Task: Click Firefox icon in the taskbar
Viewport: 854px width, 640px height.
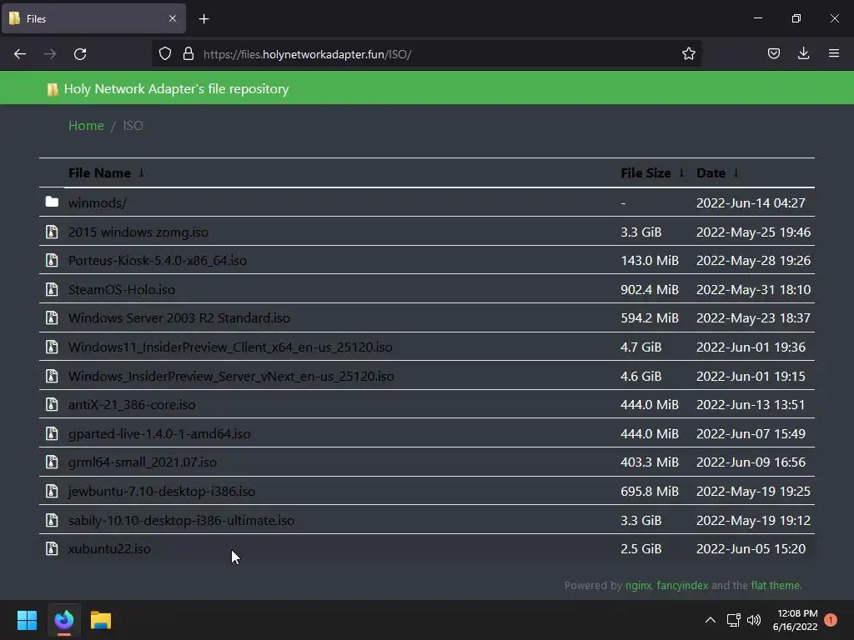Action: point(63,620)
